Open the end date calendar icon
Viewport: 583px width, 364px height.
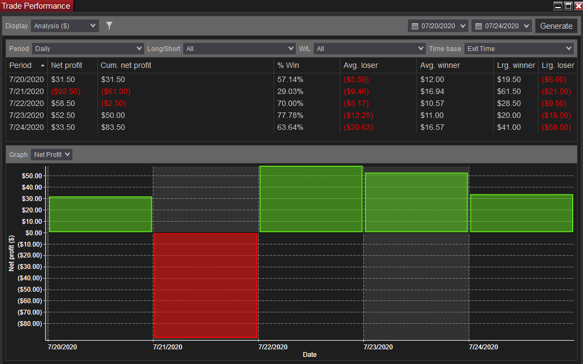tap(479, 26)
